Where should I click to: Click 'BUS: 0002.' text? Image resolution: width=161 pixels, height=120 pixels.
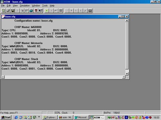coord(60,30)
